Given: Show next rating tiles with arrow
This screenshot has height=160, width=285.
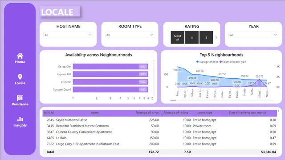Looking at the screenshot, I should [216, 37].
